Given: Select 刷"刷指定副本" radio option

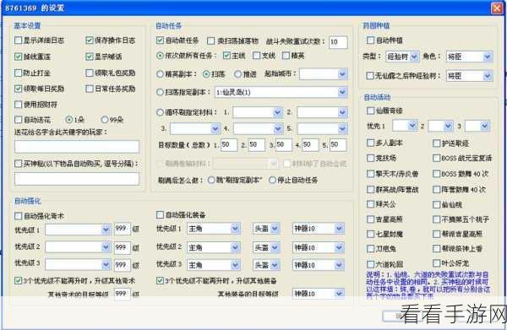Looking at the screenshot, I should (x=211, y=180).
